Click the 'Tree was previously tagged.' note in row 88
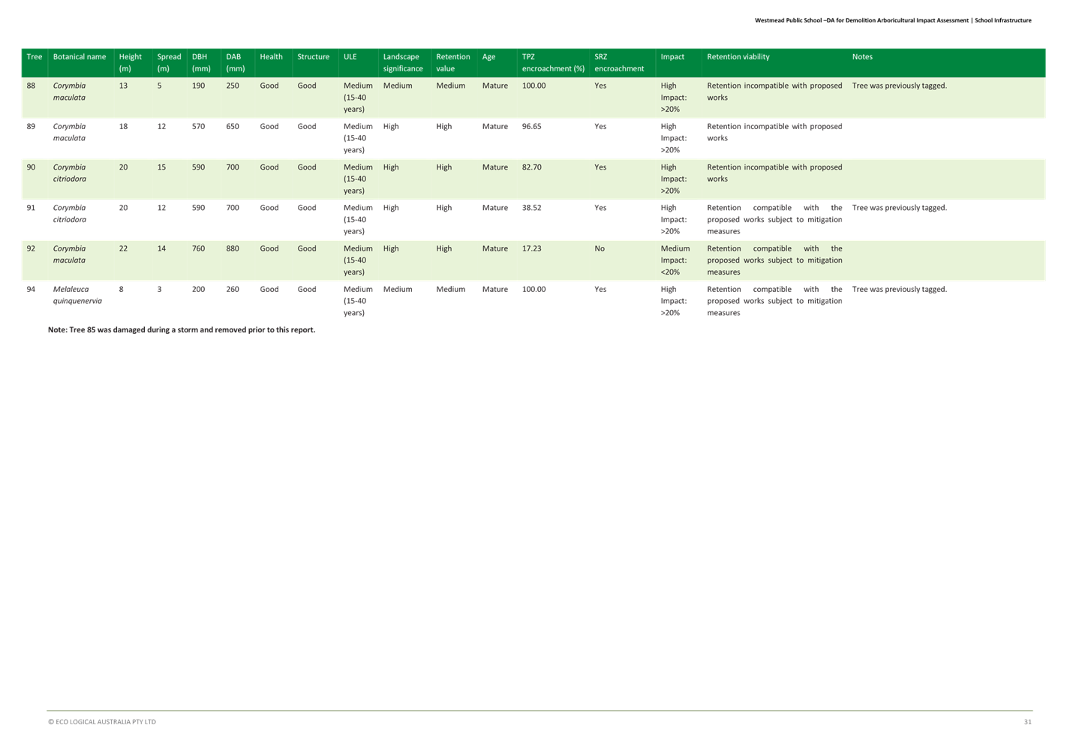Viewport: 1067px width, 743px height. [899, 86]
